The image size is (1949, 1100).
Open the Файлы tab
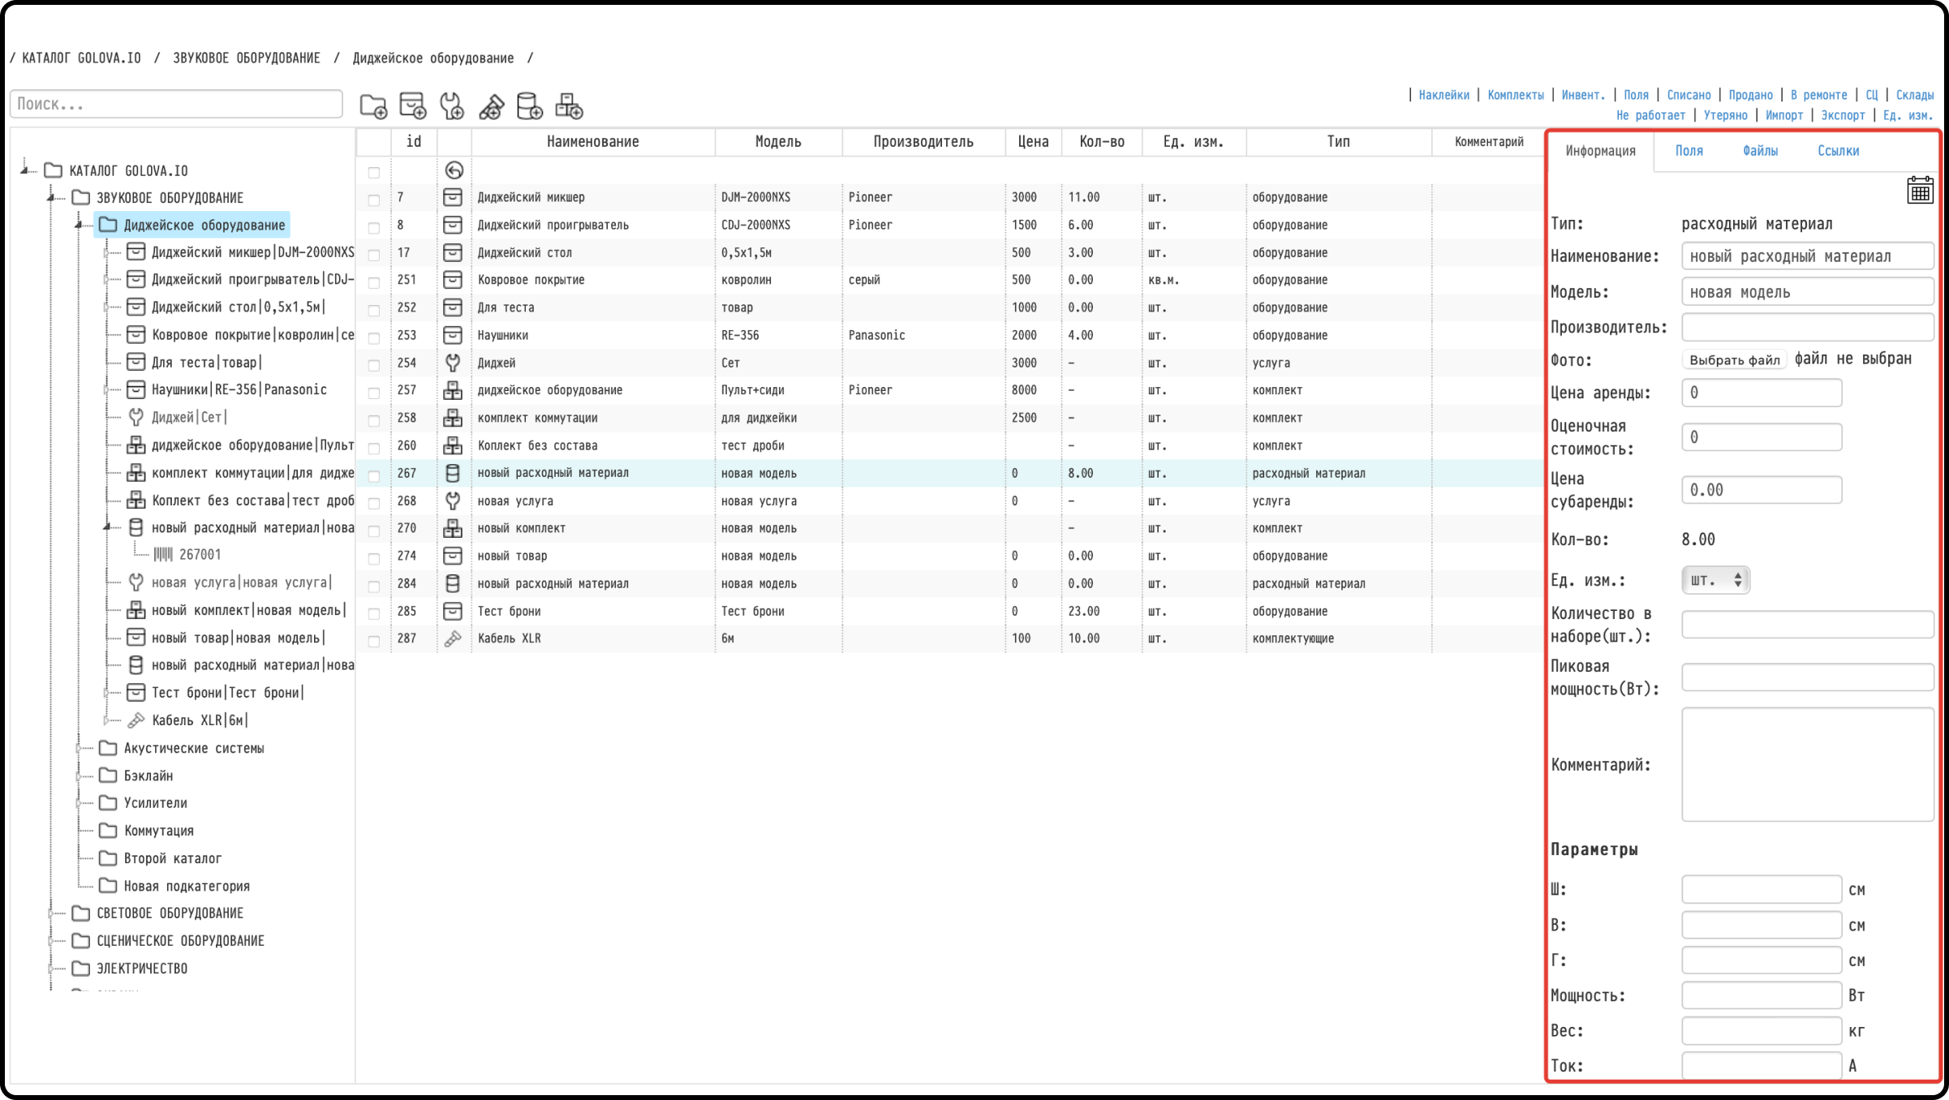[1759, 151]
